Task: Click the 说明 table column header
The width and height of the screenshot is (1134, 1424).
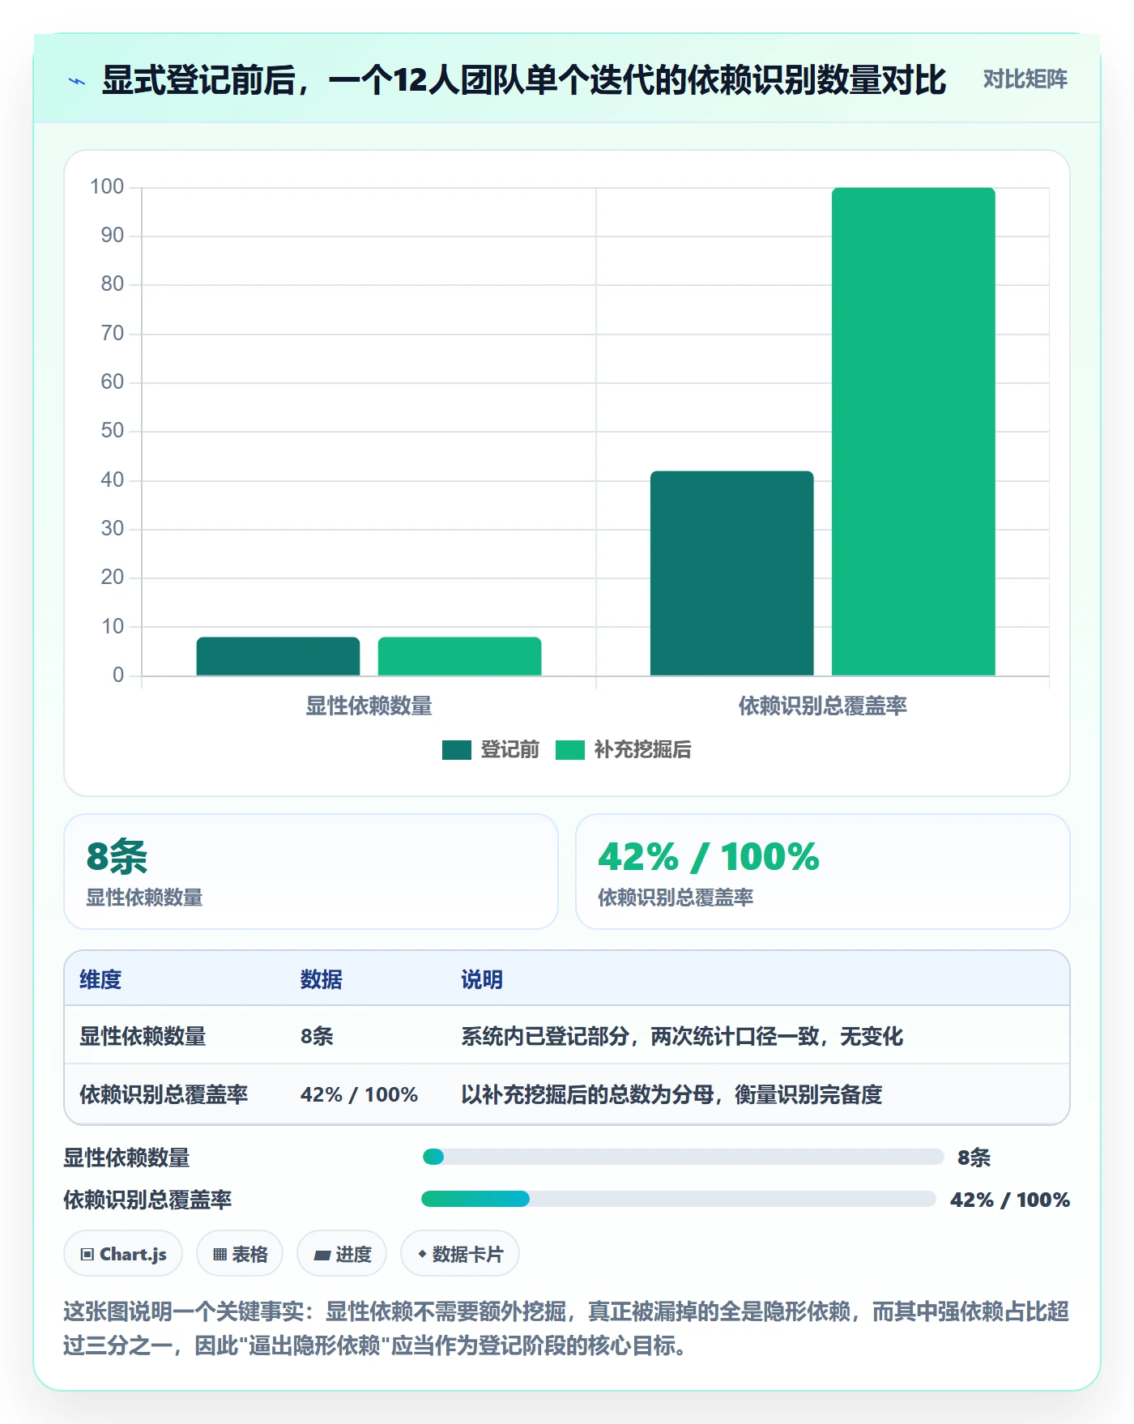Action: pyautogui.click(x=482, y=979)
